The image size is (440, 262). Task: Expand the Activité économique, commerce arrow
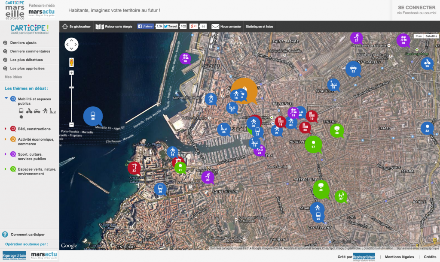coord(6,139)
